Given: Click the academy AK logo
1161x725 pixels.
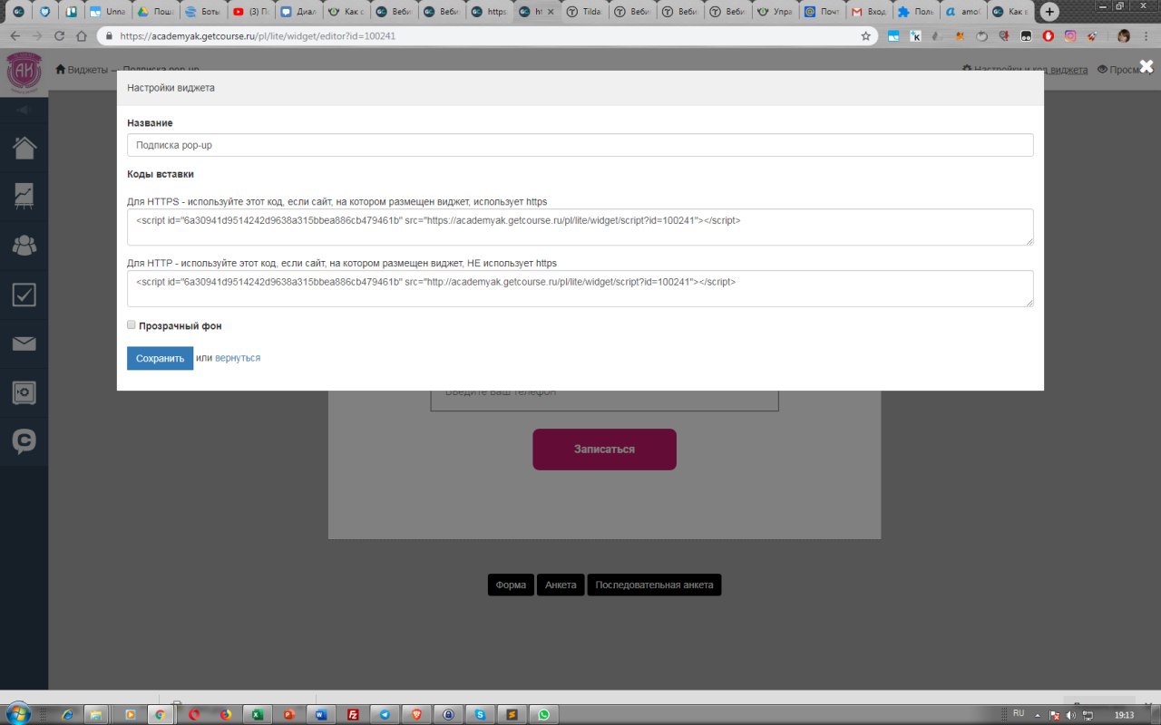Looking at the screenshot, I should pyautogui.click(x=24, y=72).
